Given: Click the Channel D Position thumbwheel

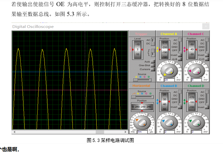Looking at the screenshot, I should 192,102.
